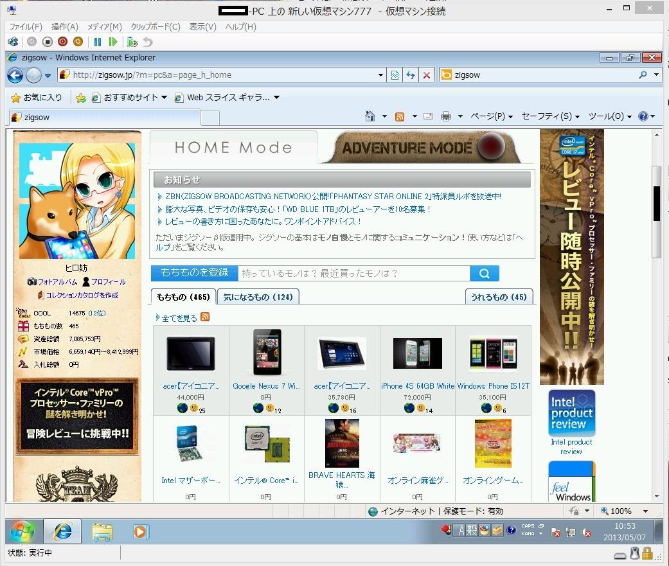Click the RSS feeds icon in command bar
Screen dimensions: 669x566
(x=400, y=116)
